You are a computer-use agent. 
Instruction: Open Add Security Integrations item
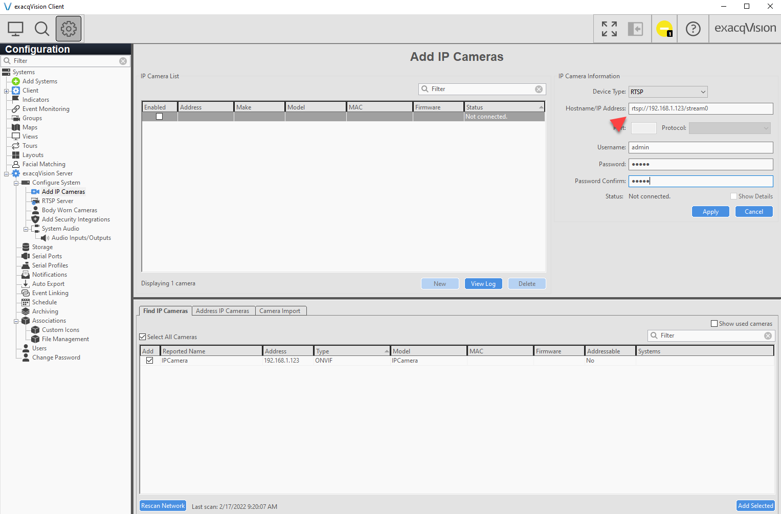point(76,219)
